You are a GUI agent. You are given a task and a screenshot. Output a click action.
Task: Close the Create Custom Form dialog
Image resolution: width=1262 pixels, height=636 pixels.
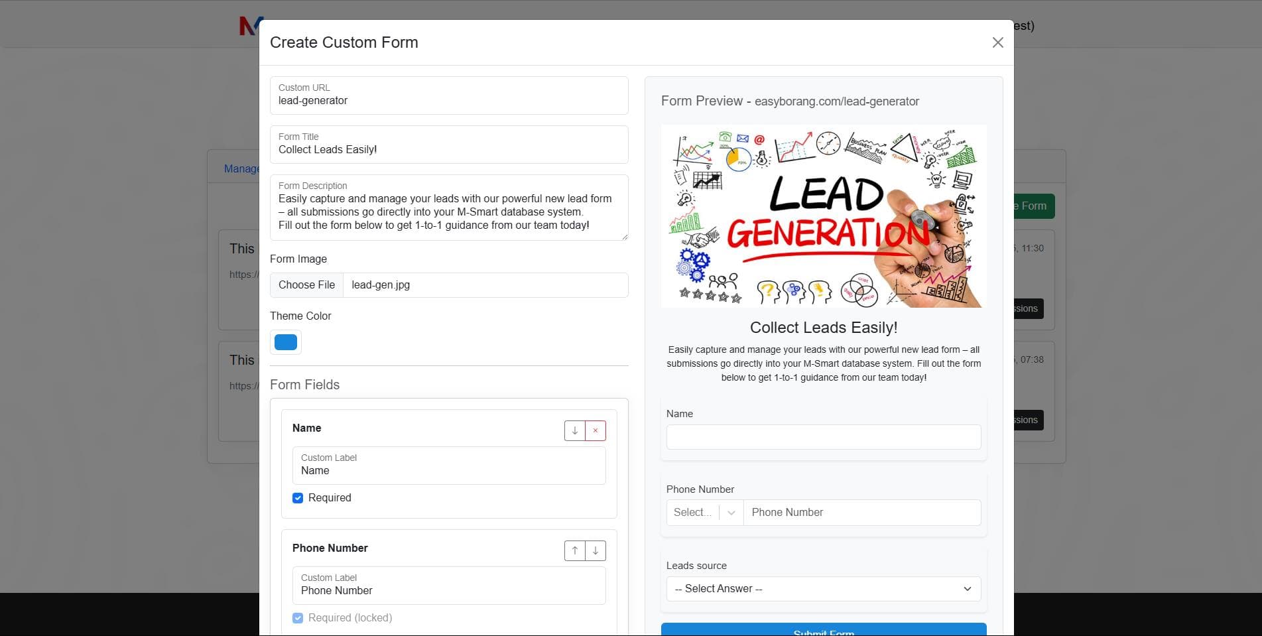[x=997, y=42]
